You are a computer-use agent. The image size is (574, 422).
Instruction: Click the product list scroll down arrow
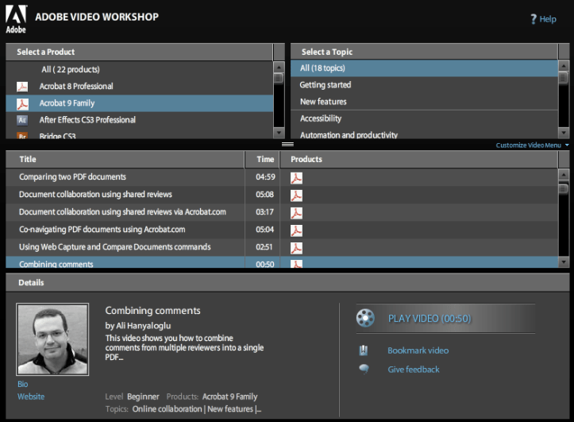[x=279, y=133]
